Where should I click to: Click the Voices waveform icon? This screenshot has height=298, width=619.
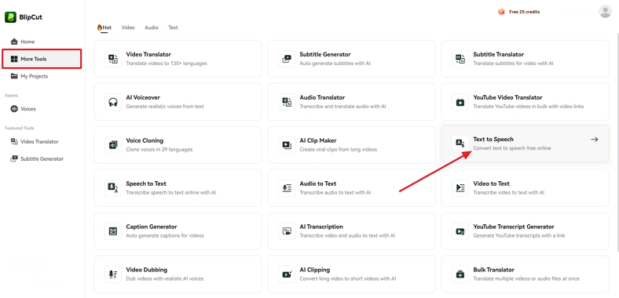pos(14,109)
